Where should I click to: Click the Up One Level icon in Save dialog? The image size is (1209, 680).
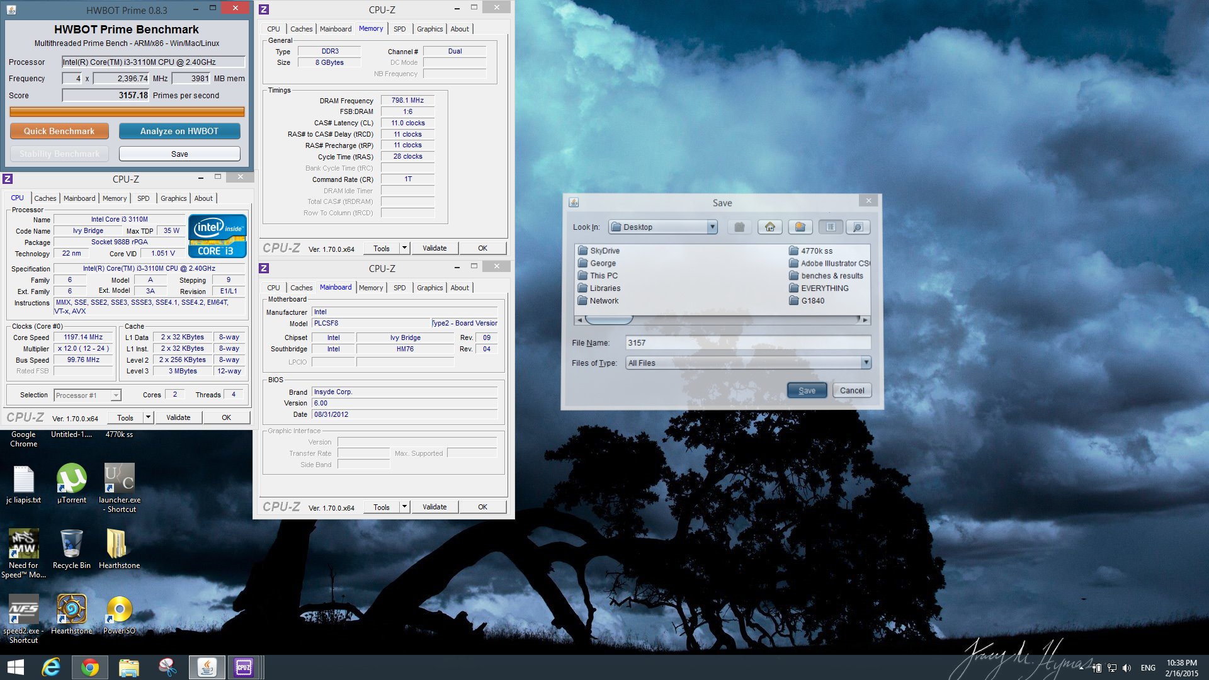[739, 227]
